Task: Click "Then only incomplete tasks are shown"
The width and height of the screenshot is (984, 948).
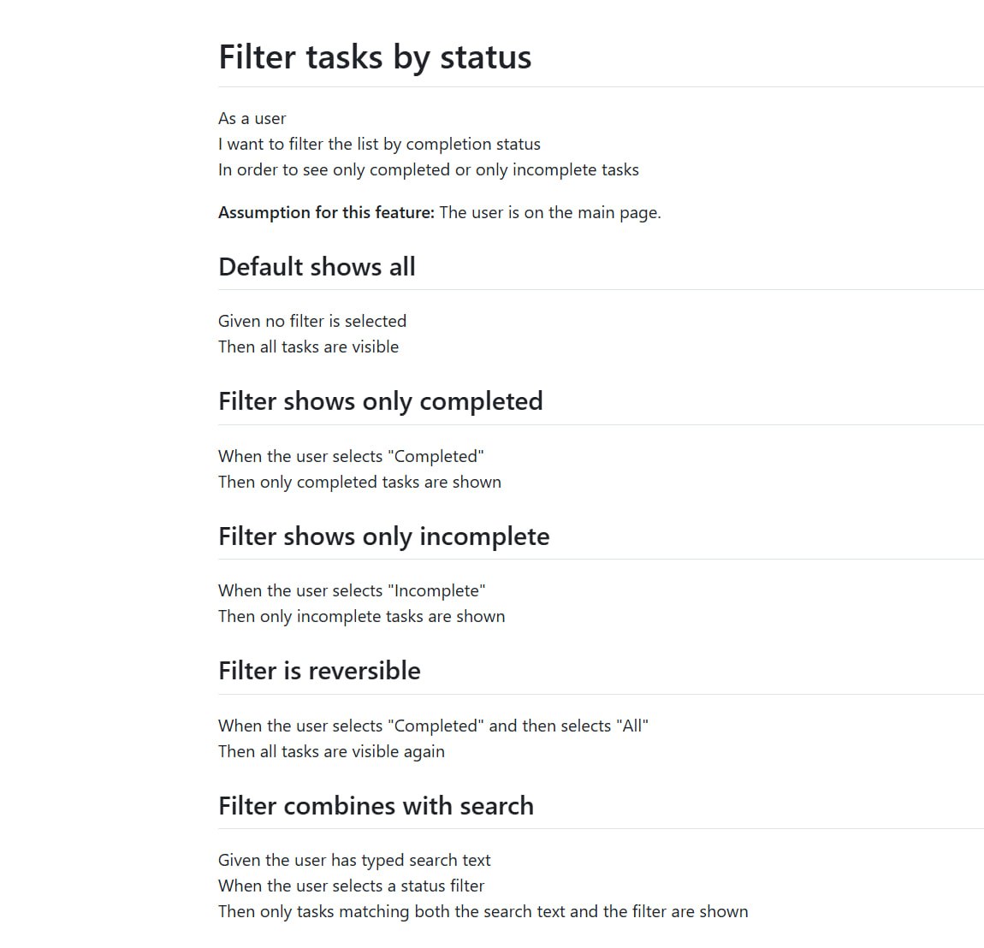Action: pyautogui.click(x=361, y=617)
